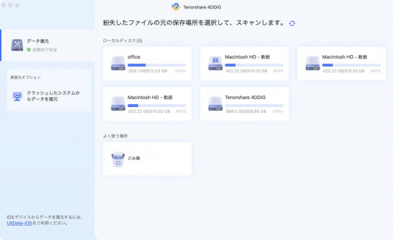
Task: Click the refresh icon beside the heading
Action: [x=292, y=24]
